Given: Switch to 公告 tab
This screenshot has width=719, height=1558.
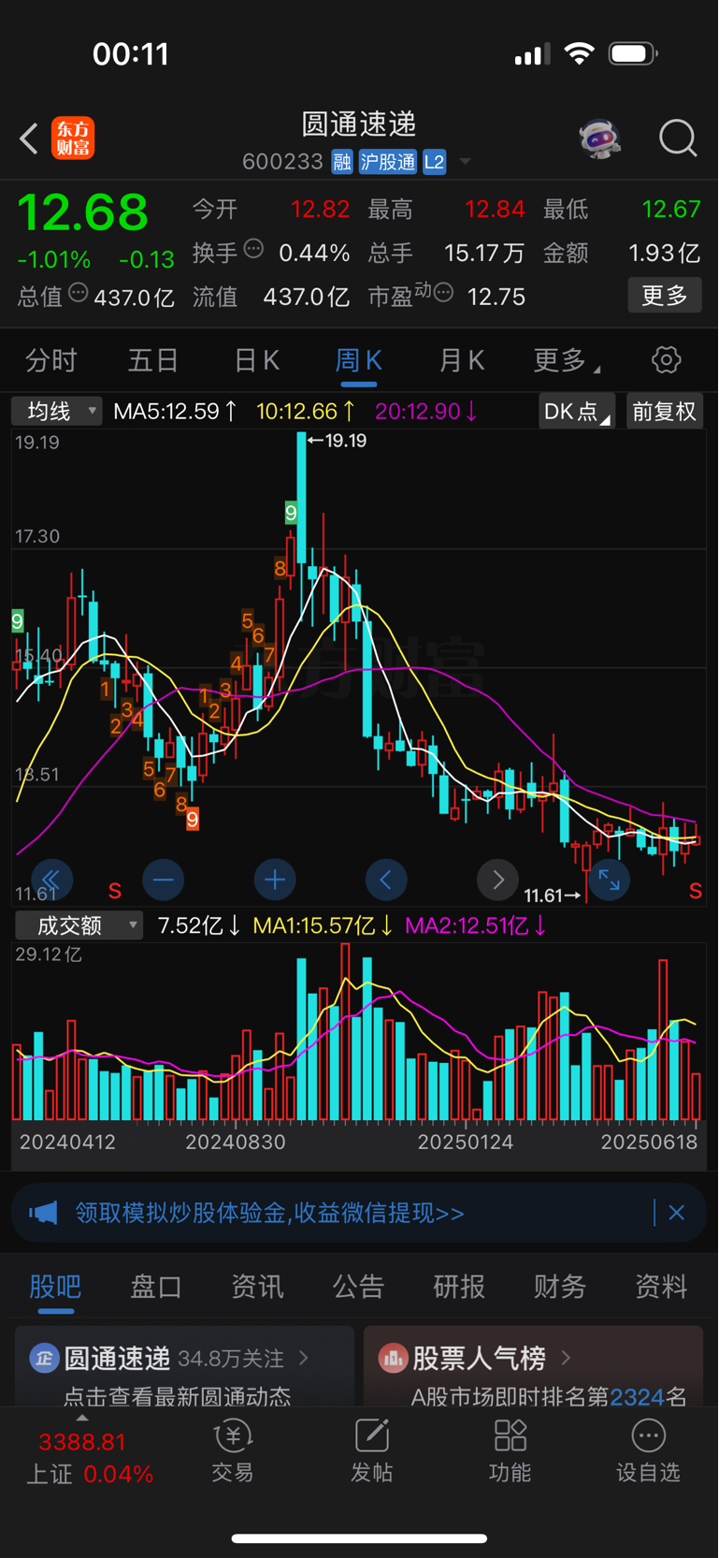Looking at the screenshot, I should click(x=358, y=1287).
